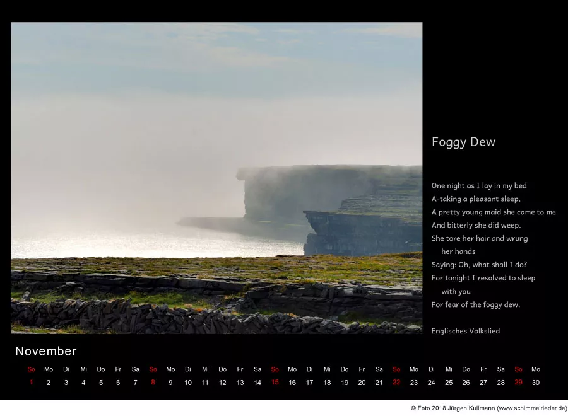Click the line 'For fear of the foggy dew.'

(475, 305)
